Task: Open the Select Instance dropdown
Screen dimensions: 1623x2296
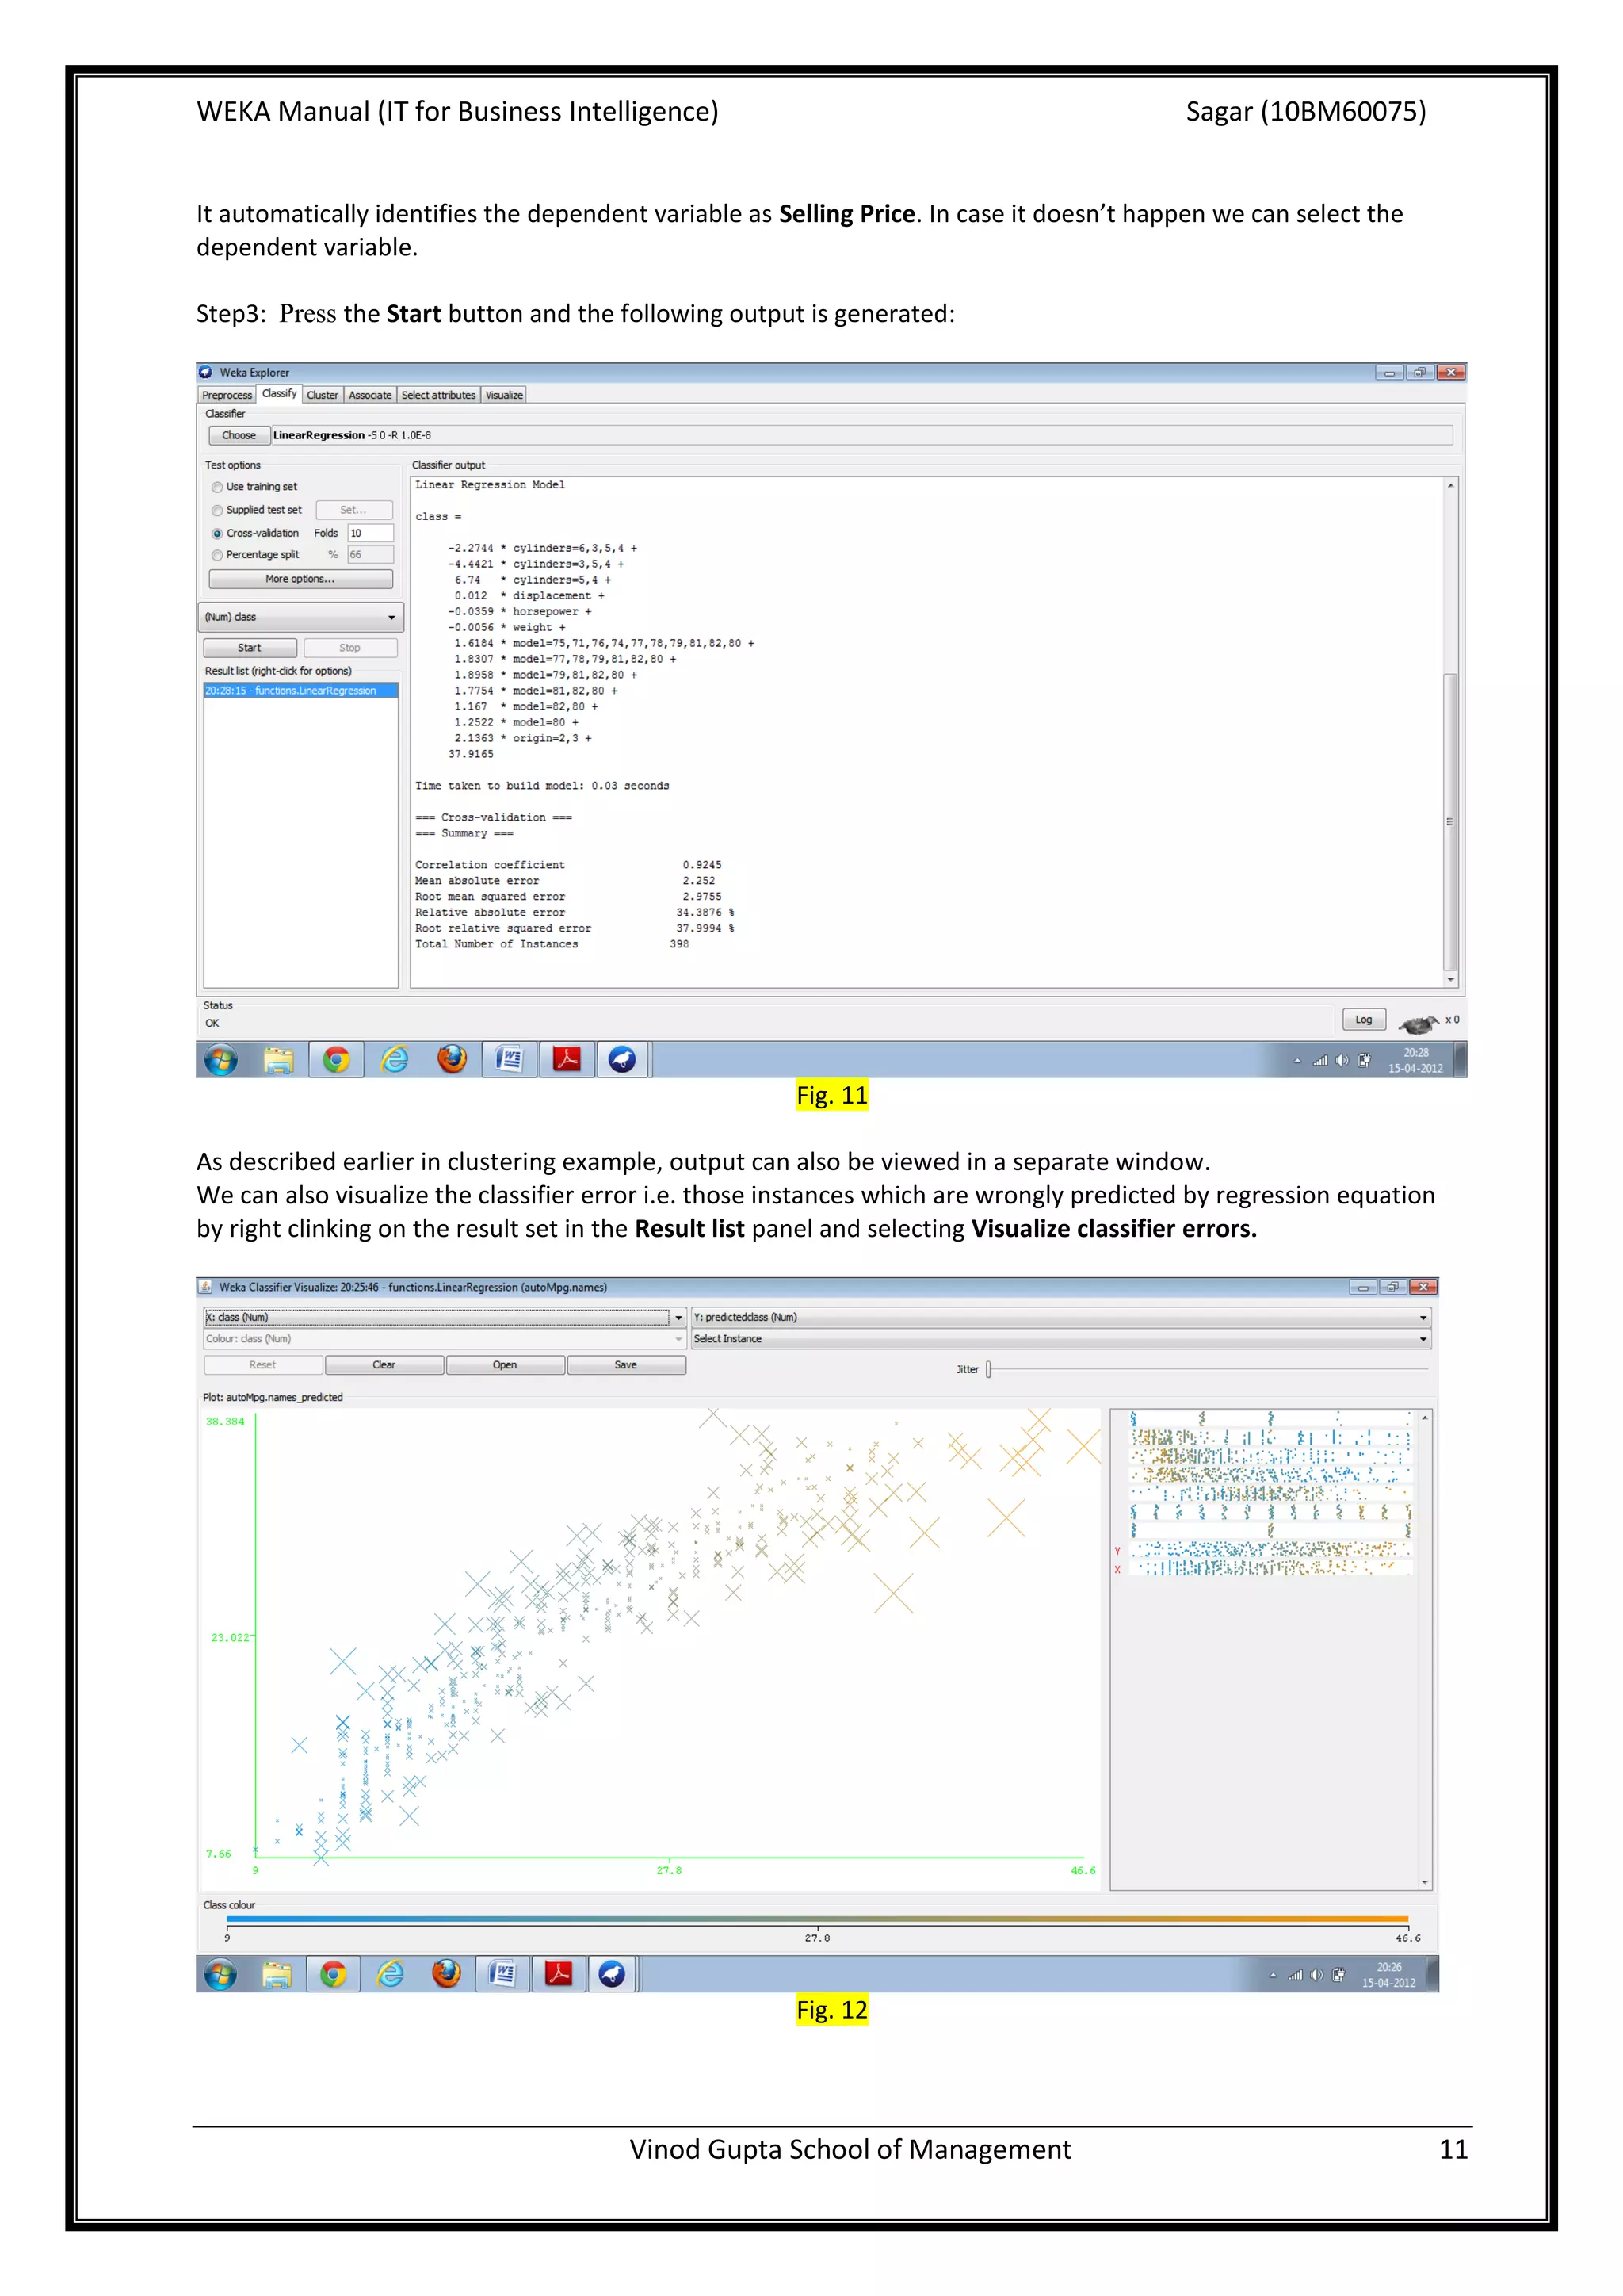Action: point(1061,1339)
